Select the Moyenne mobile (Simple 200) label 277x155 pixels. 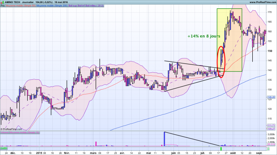[x=52, y=6]
